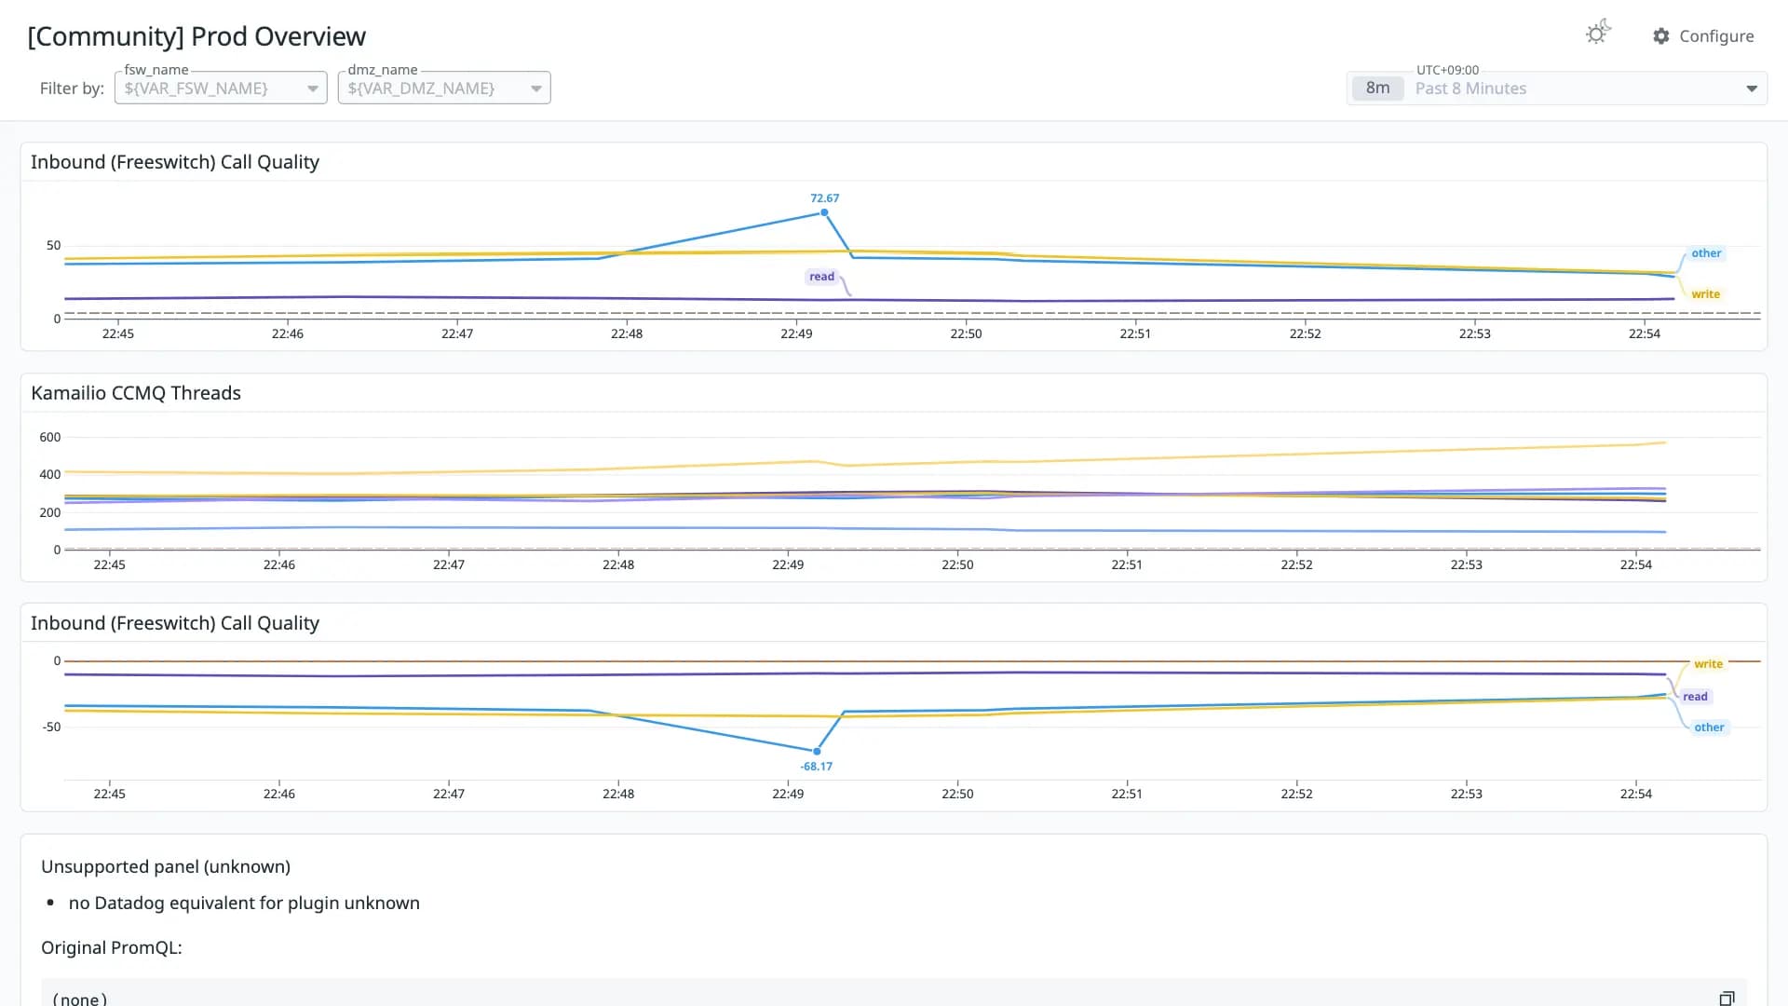Expand the Past 8 Minutes time picker

point(1556,88)
